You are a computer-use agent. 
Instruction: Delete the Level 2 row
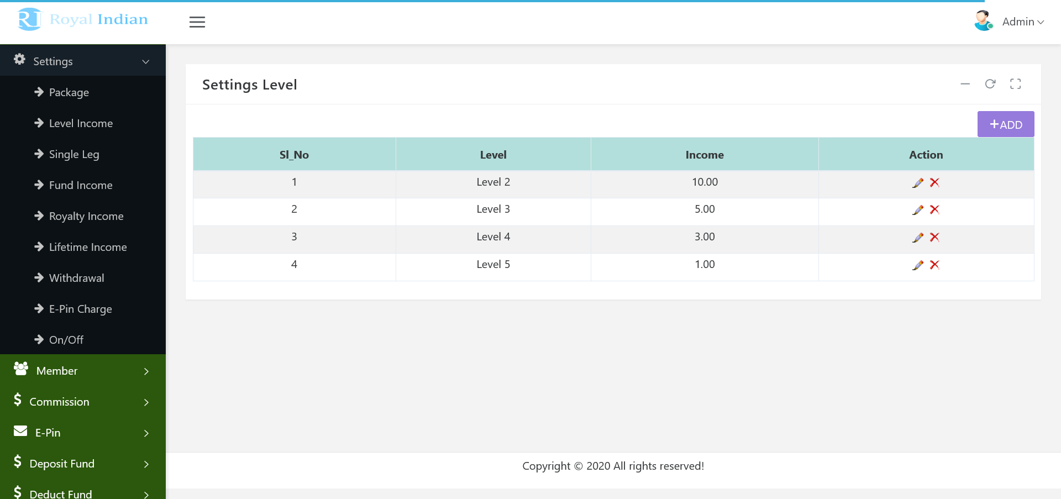(934, 182)
